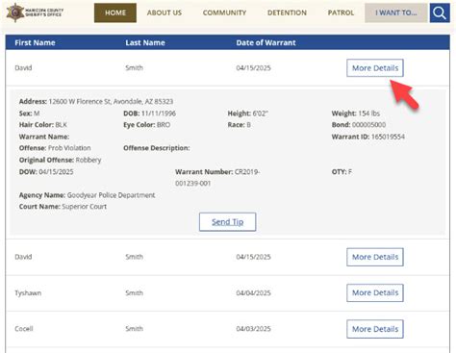
Task: Click the address 12600 W Florence St text
Action: [x=111, y=102]
